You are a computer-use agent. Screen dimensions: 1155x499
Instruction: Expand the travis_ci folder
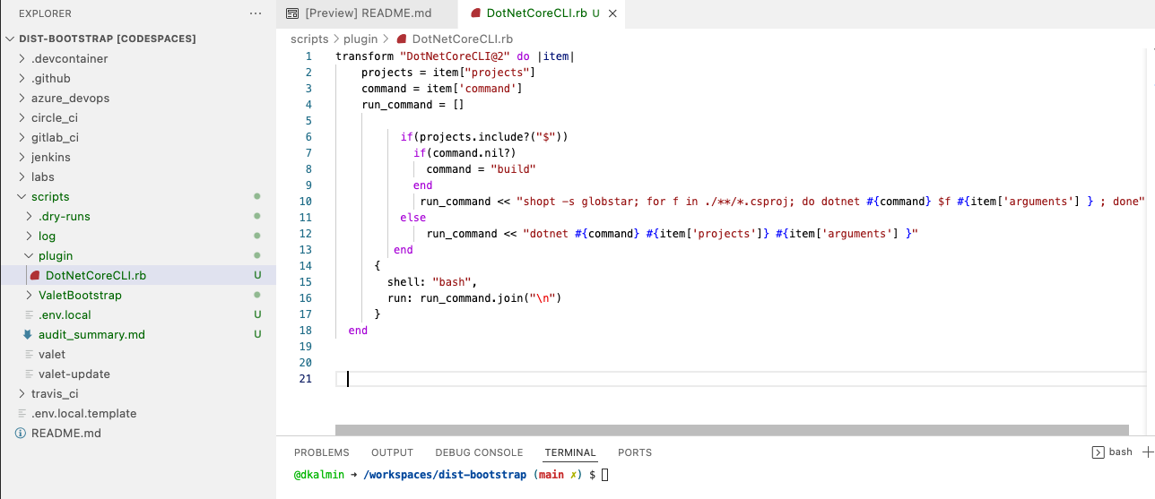coord(22,393)
